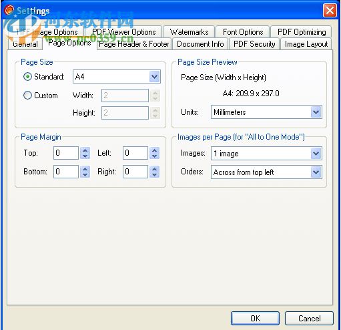341x330 pixels.
Task: Decrease the Right margin with down arrow
Action: click(x=155, y=175)
